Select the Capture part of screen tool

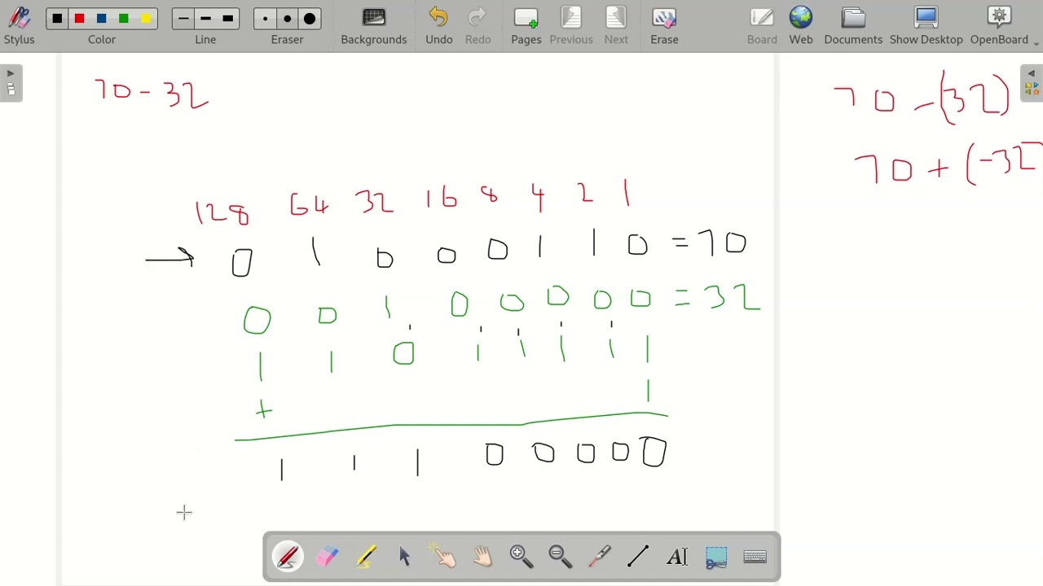[716, 557]
